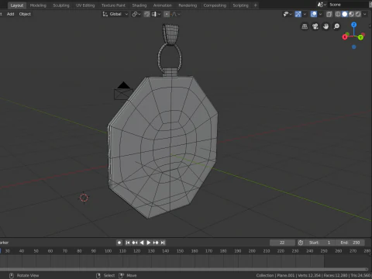The width and height of the screenshot is (372, 279).
Task: Toggle X-ray mode
Action: click(329, 14)
